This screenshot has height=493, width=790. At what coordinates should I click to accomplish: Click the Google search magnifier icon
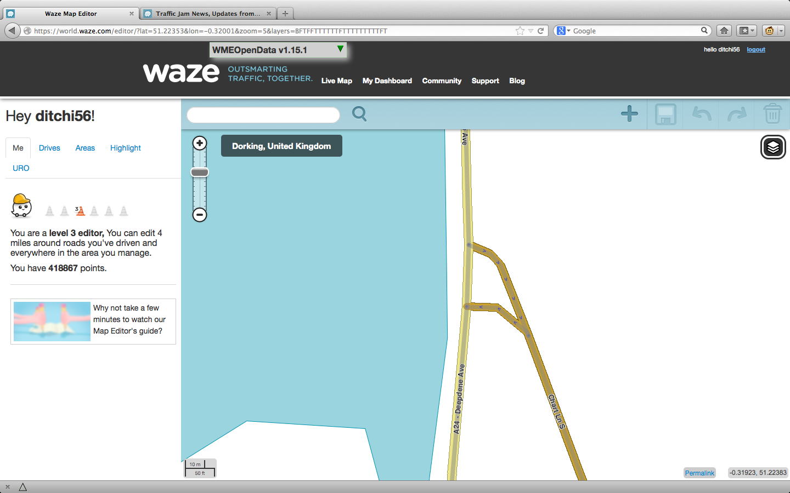[704, 31]
